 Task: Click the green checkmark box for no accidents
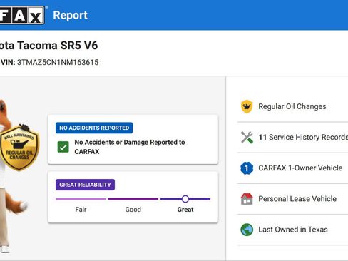[63, 147]
